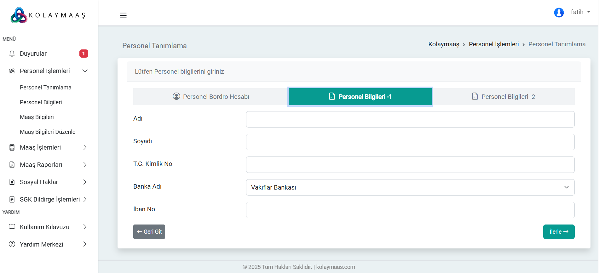The width and height of the screenshot is (599, 273).
Task: Switch to the Personel Bordro Hesabı tab
Action: tap(210, 97)
